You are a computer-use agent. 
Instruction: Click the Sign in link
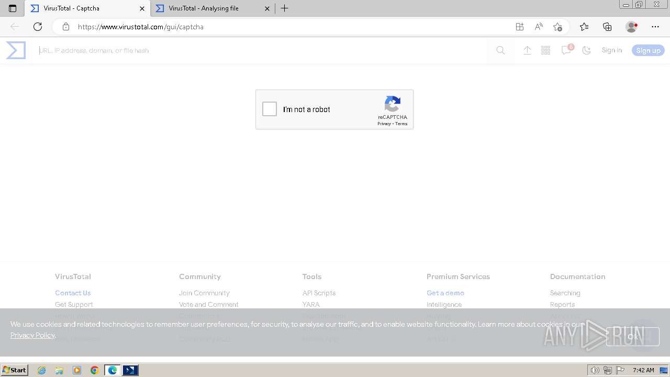[x=611, y=50]
